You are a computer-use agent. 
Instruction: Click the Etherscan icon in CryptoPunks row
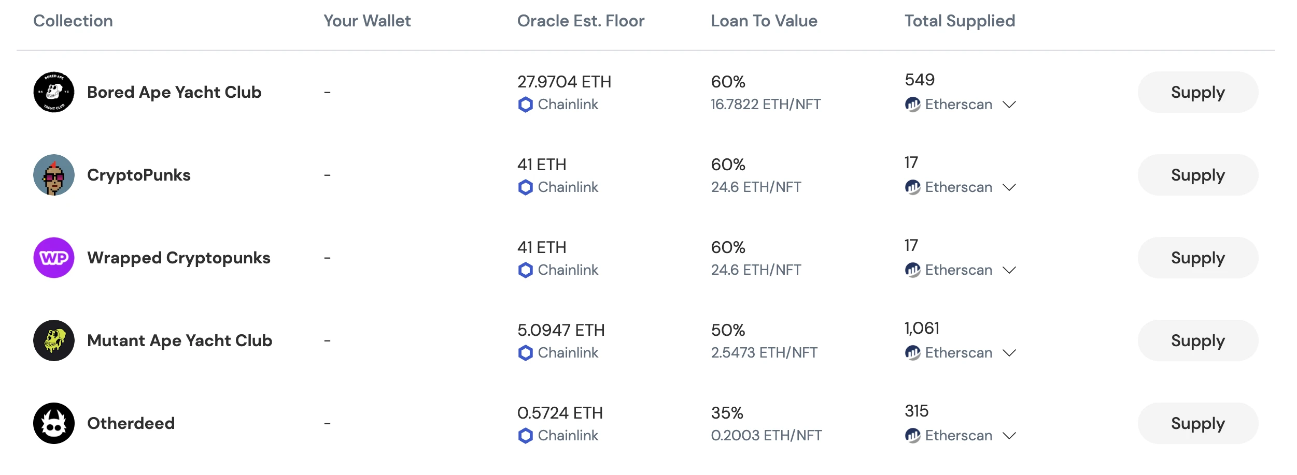click(912, 187)
